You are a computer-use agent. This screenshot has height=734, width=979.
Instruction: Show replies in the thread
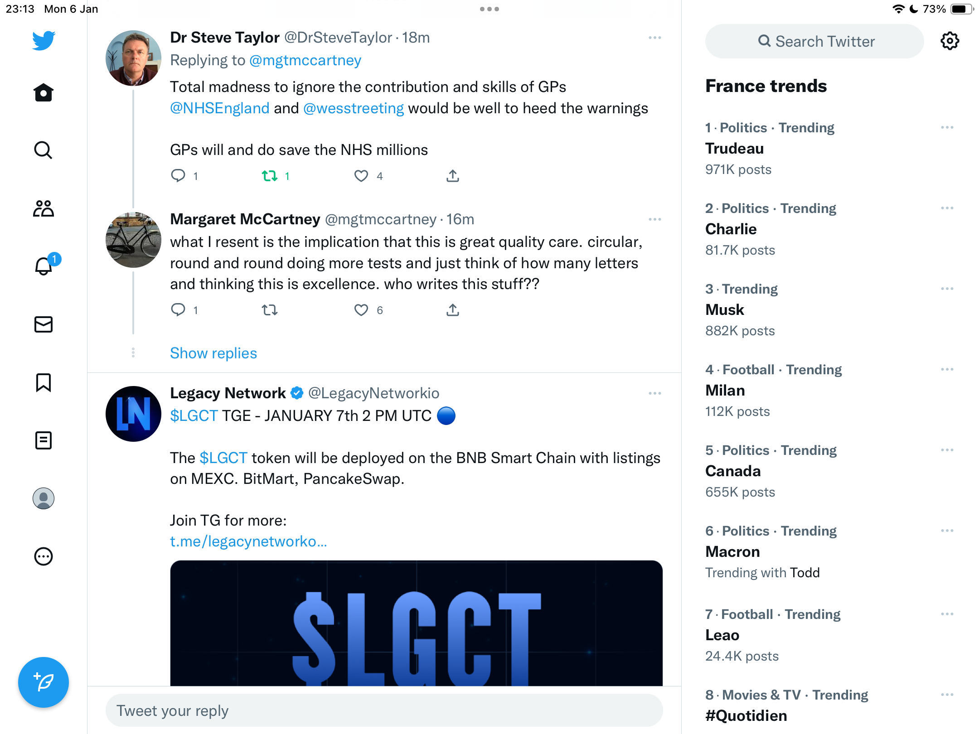pos(213,353)
